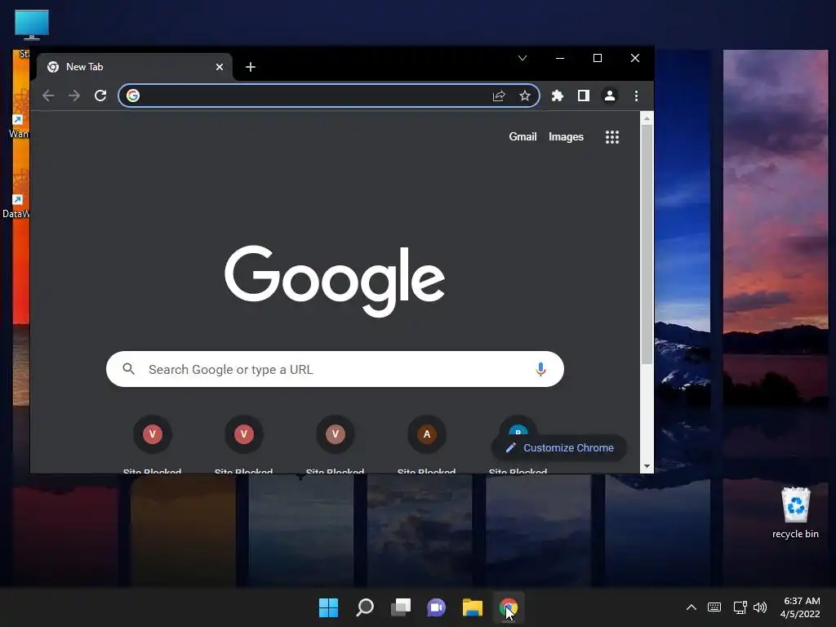Go back using Chrome's back arrow
The width and height of the screenshot is (836, 627).
pos(48,96)
